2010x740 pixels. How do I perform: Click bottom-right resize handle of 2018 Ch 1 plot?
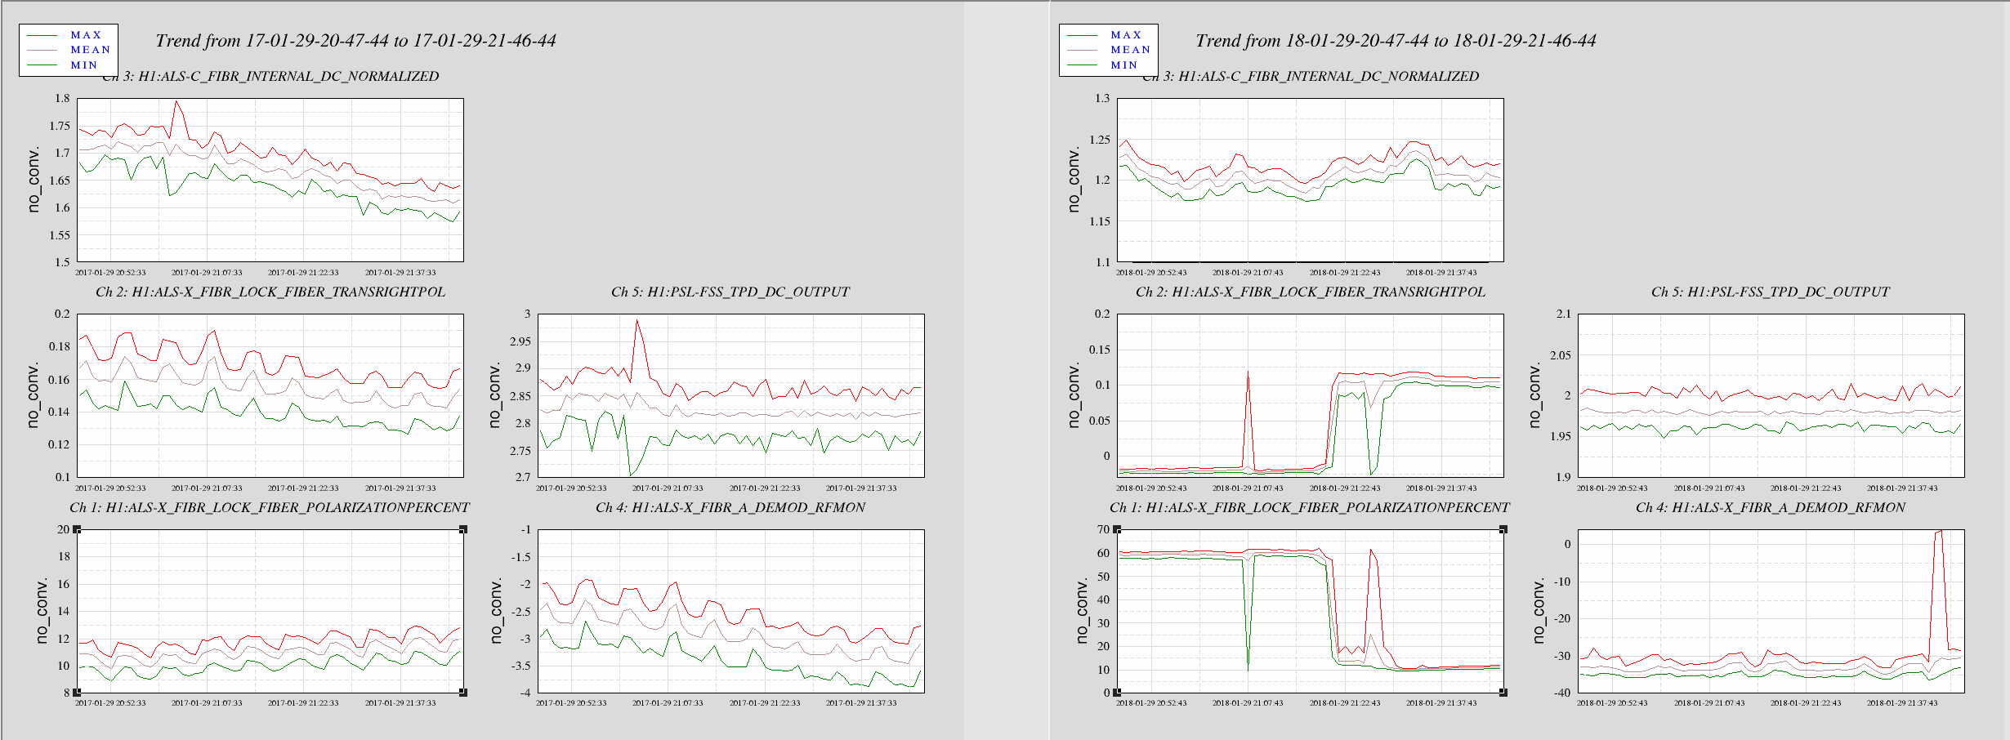pos(1503,693)
